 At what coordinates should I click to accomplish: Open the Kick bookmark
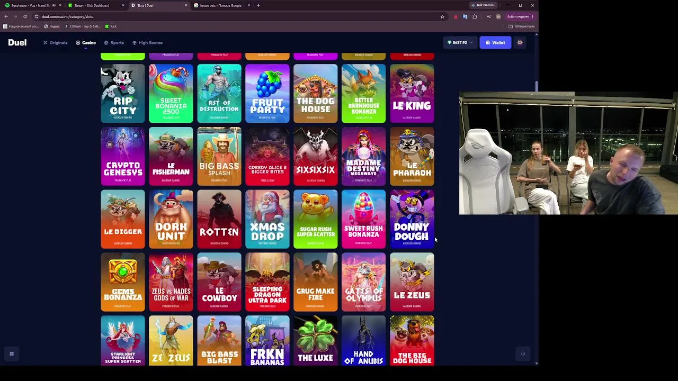pos(111,26)
